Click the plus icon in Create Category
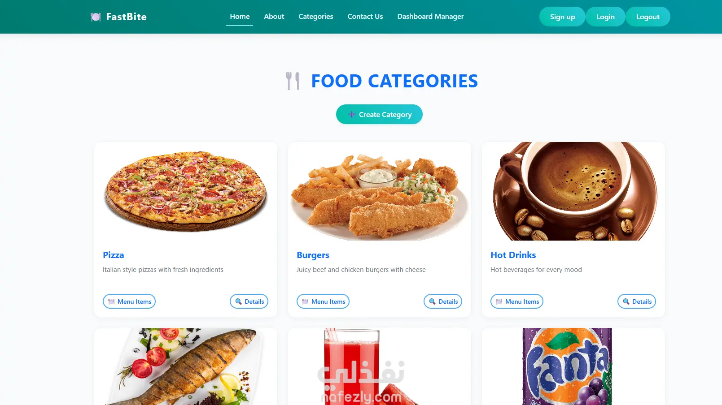The image size is (722, 405). pos(351,115)
